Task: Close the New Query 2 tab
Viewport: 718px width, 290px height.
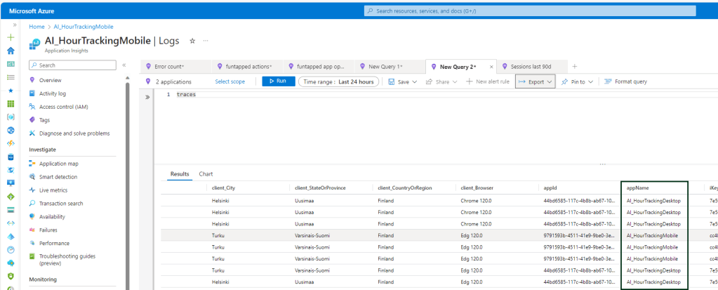Action: click(x=491, y=67)
